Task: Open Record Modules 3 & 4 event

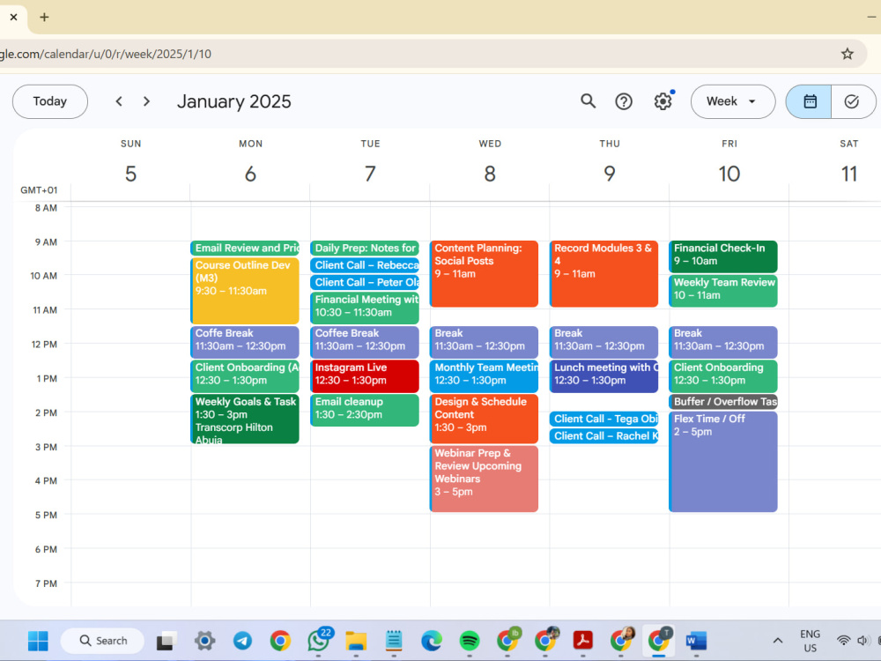Action: click(604, 274)
